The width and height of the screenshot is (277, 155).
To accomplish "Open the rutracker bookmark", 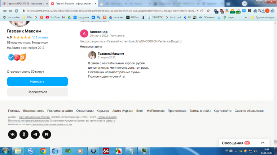I will pos(116,17).
